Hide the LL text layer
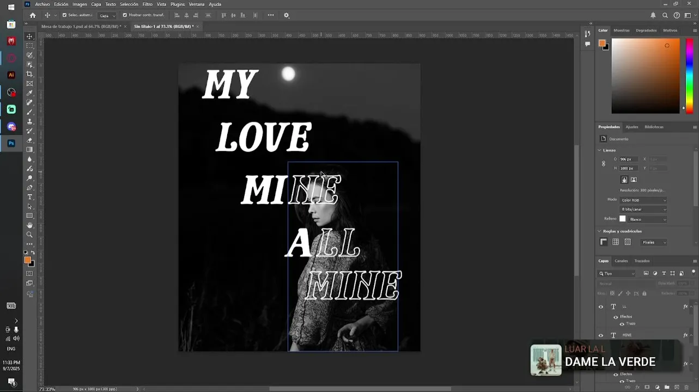Image resolution: width=699 pixels, height=392 pixels. click(601, 307)
